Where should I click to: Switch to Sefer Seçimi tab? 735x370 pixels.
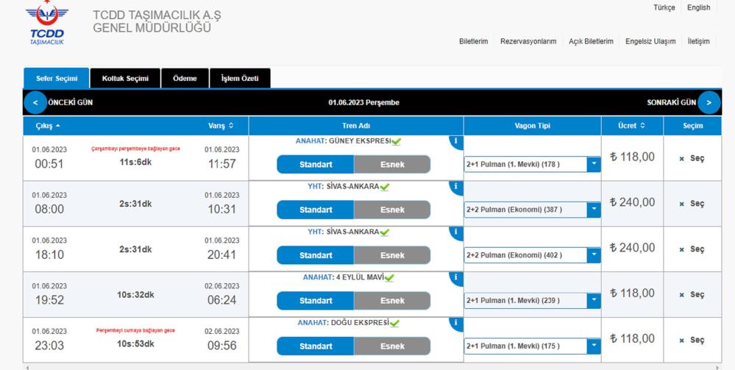[x=57, y=78]
